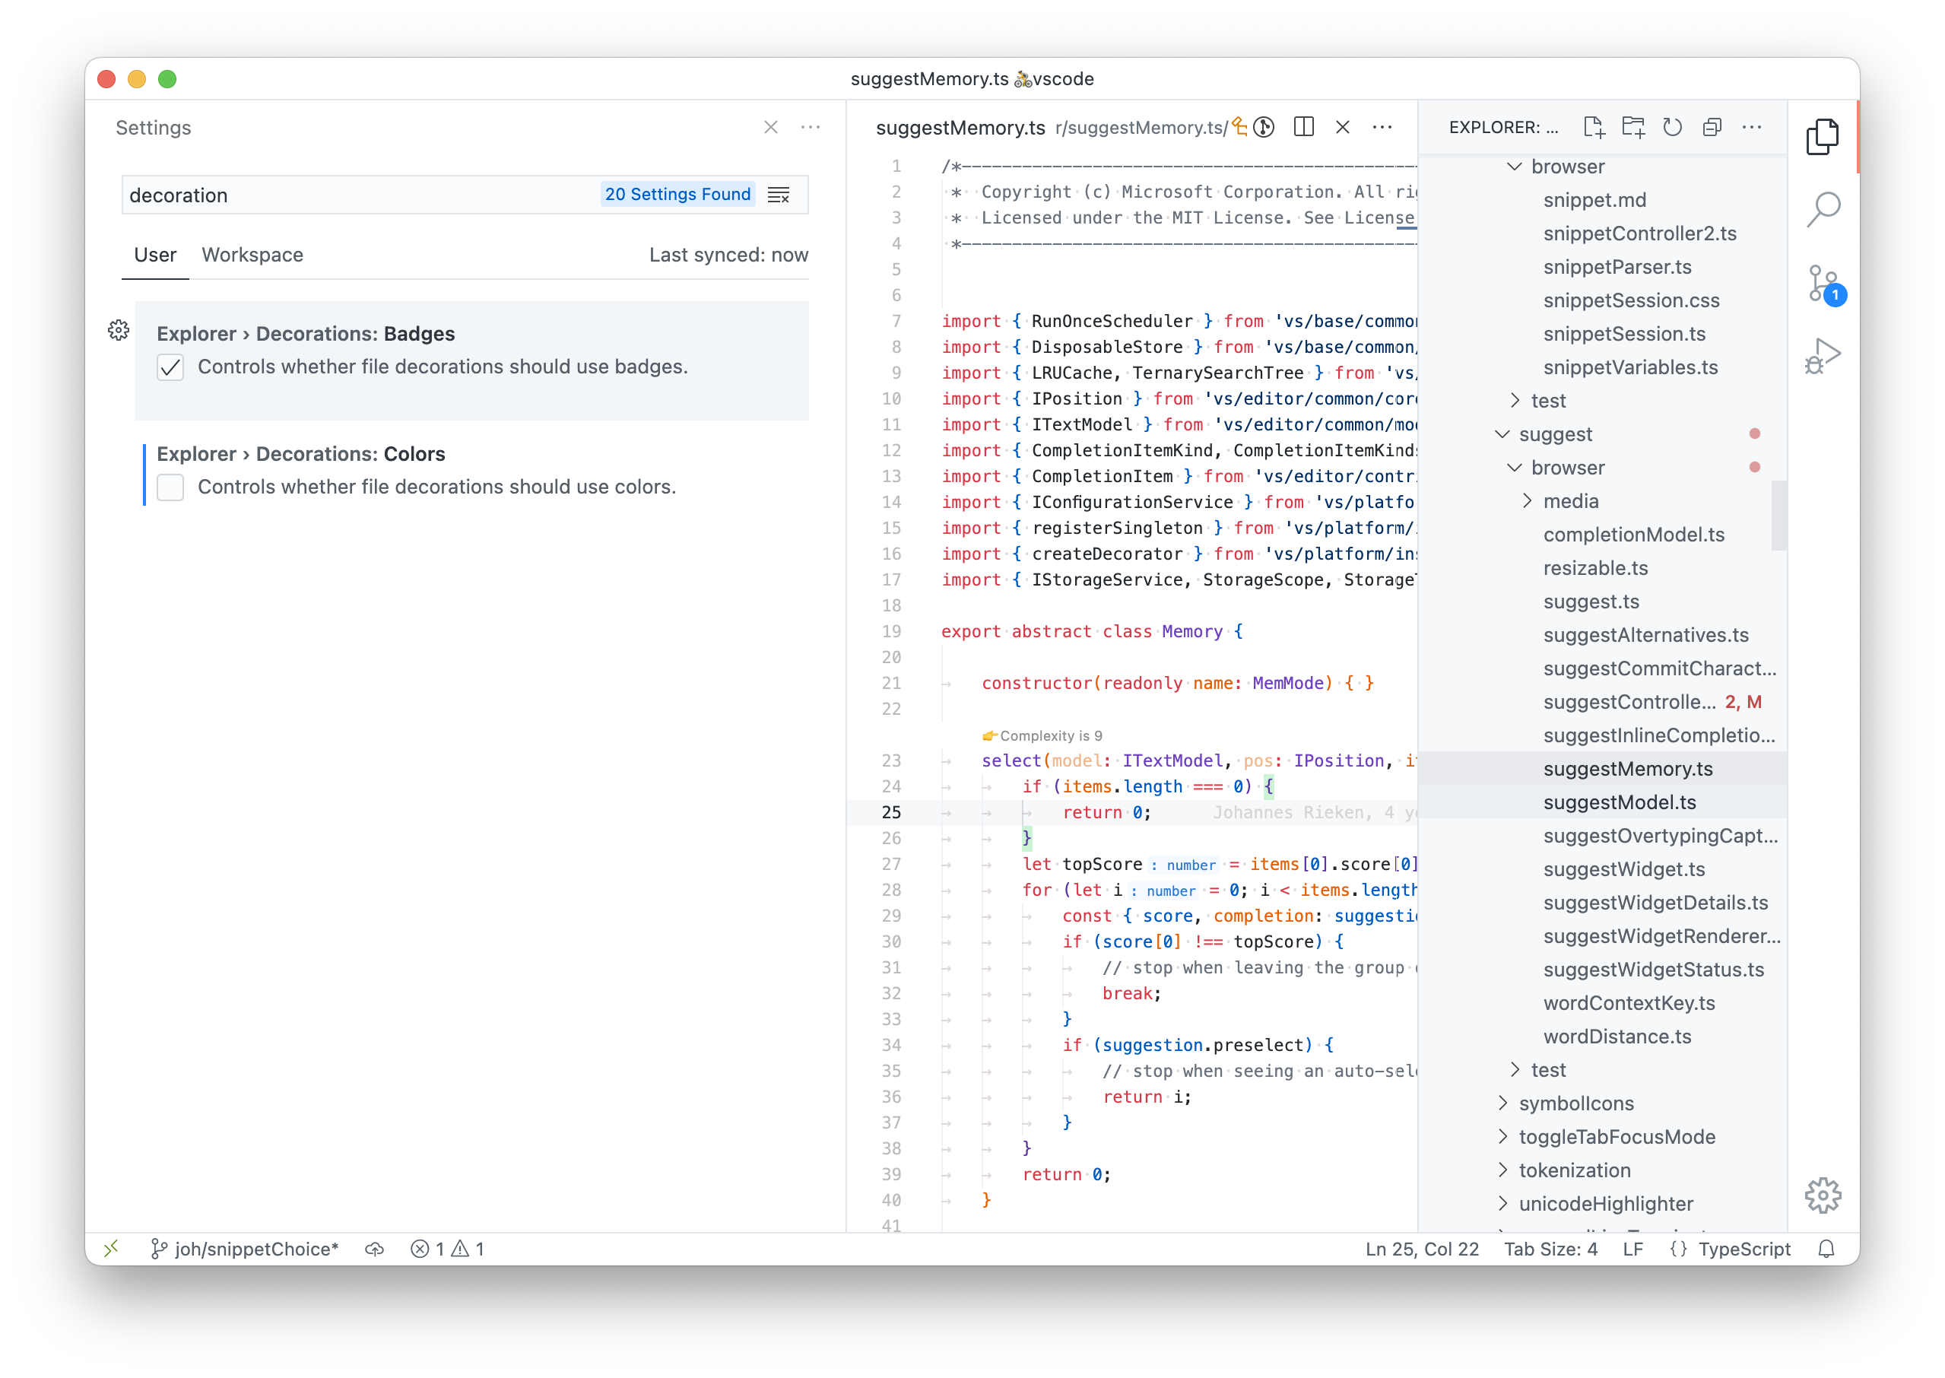This screenshot has height=1378, width=1945.
Task: Enable the Decorations: Colors checkbox
Action: (x=170, y=487)
